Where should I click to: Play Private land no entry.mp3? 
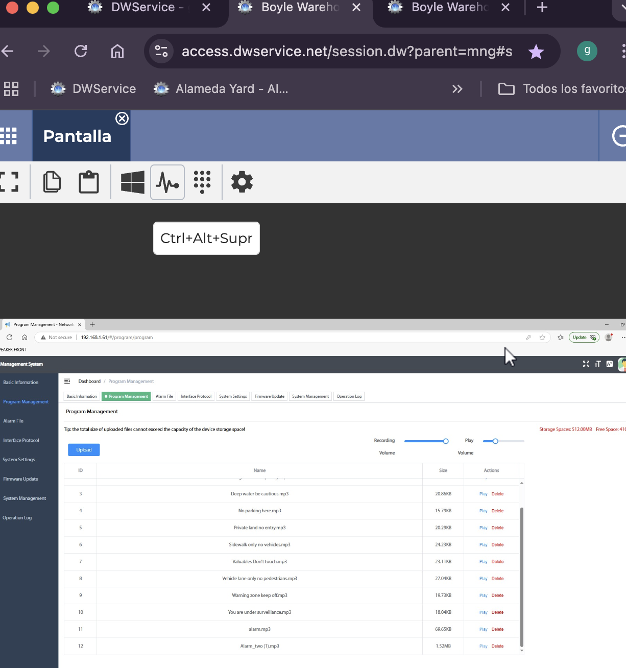coord(484,528)
